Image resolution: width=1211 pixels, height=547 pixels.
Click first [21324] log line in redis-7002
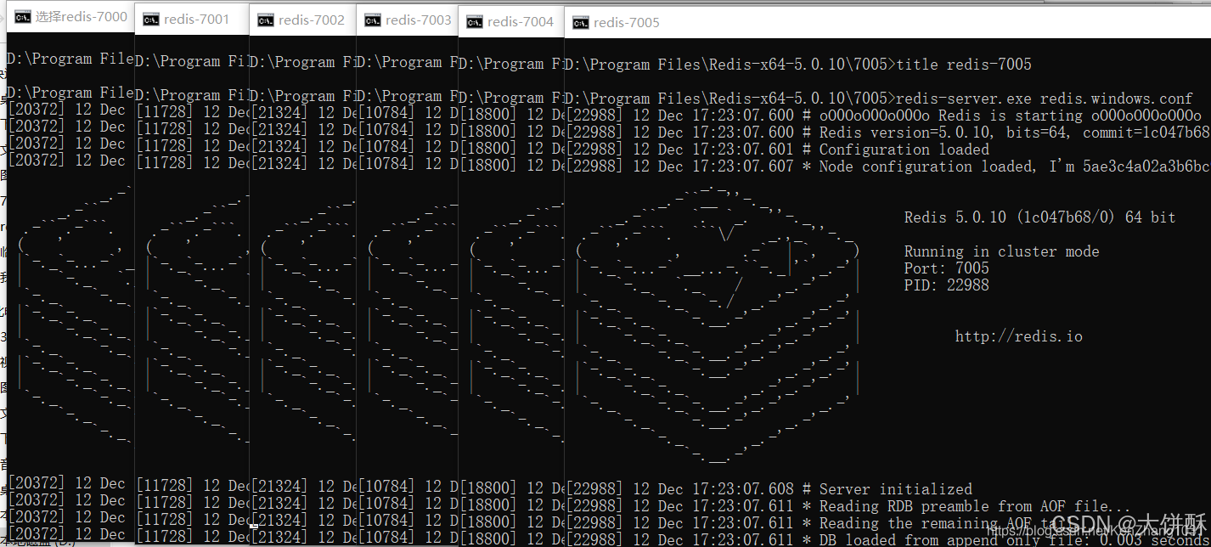pos(302,113)
